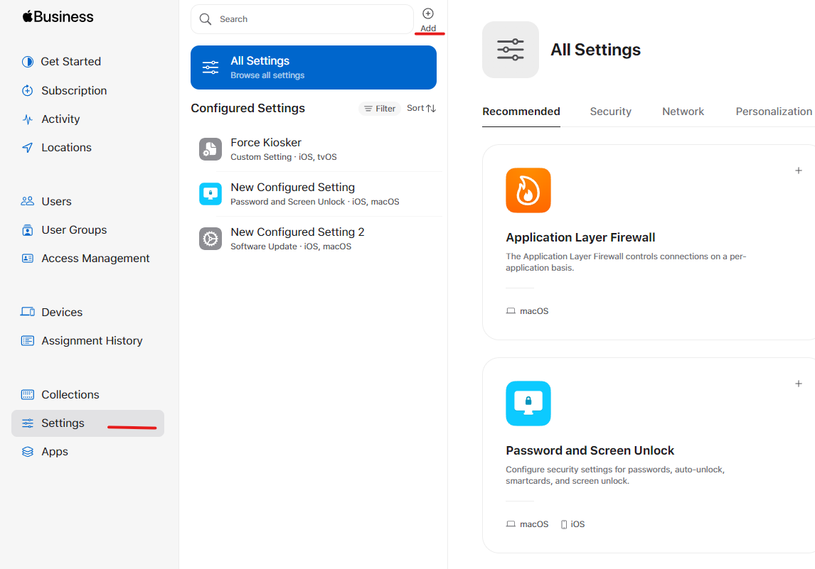
Task: Go to Activity section
Action: pos(60,119)
